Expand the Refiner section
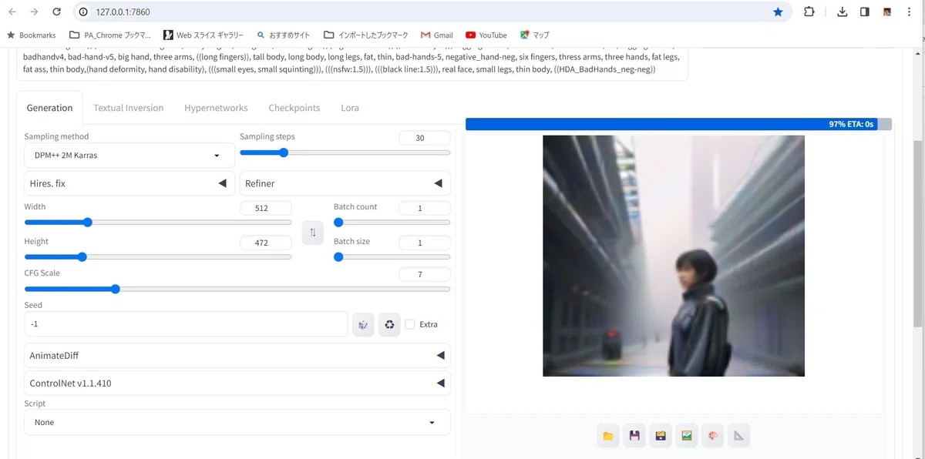The width and height of the screenshot is (925, 459). tap(345, 183)
